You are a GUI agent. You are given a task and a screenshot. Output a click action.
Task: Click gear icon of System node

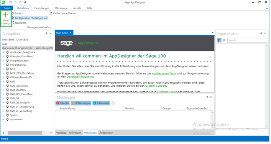7,115
